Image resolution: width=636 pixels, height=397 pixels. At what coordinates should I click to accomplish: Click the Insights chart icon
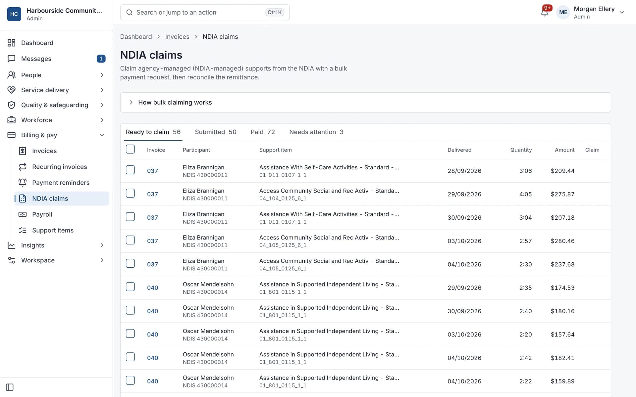[x=12, y=245]
